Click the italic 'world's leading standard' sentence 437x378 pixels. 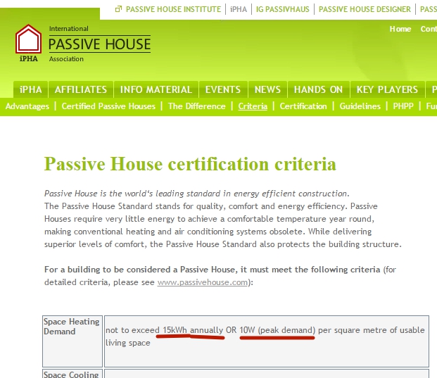197,194
